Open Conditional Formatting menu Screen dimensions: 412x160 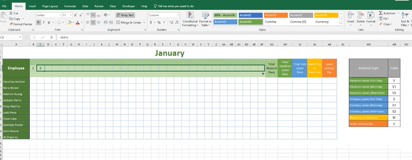[x=190, y=19]
